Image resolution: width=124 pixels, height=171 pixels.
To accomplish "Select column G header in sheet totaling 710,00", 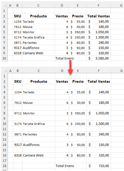I will tap(118, 71).
